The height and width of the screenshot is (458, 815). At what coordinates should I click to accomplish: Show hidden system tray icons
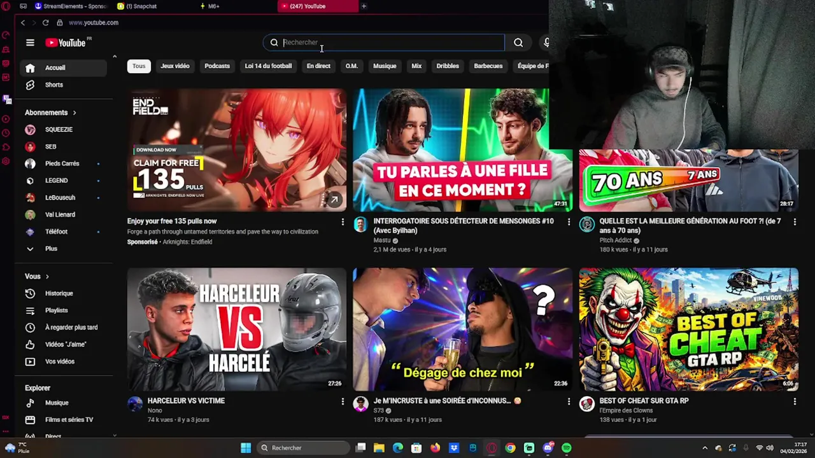pos(705,448)
